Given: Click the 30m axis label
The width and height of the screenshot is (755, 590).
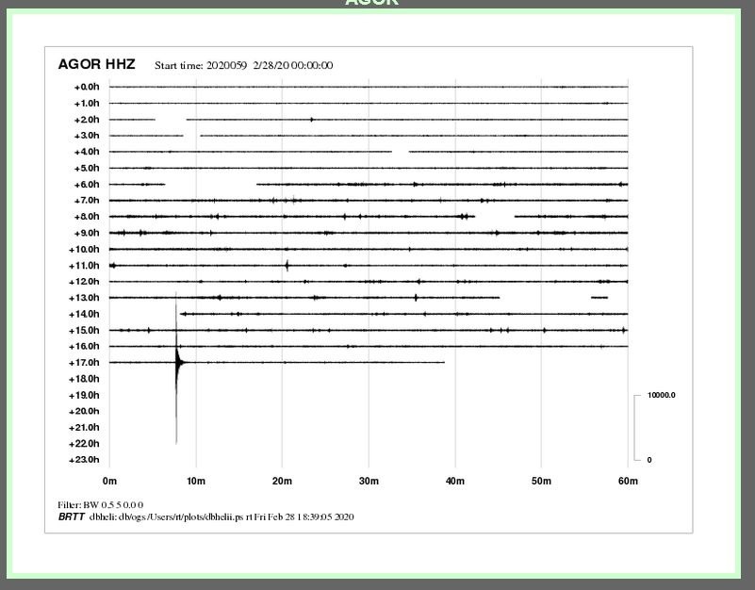Looking at the screenshot, I should coord(369,482).
